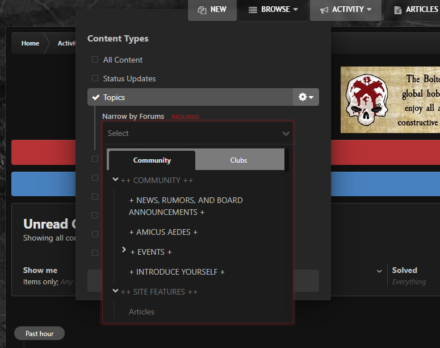Switch to the Clubs tab
Viewport: 440px width, 348px height.
pos(238,160)
